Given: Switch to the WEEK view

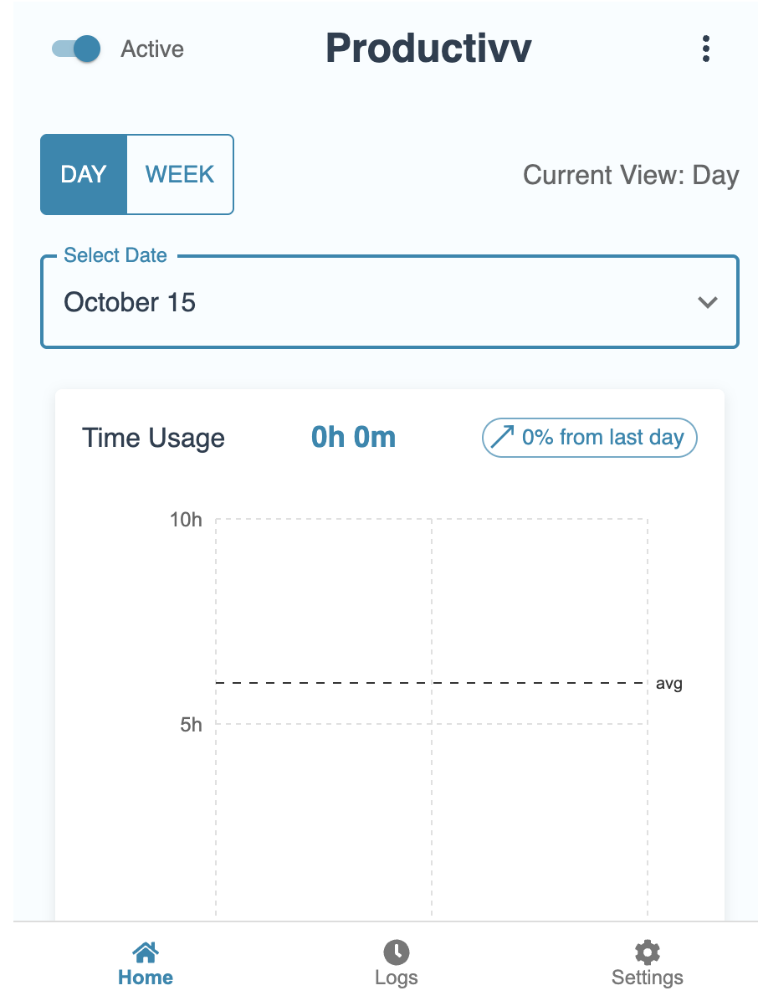Looking at the screenshot, I should [180, 174].
